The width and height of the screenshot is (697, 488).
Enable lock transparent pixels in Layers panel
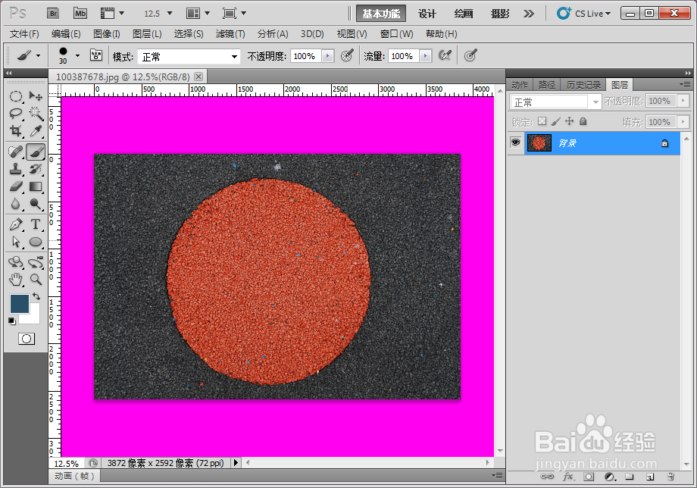pos(541,120)
